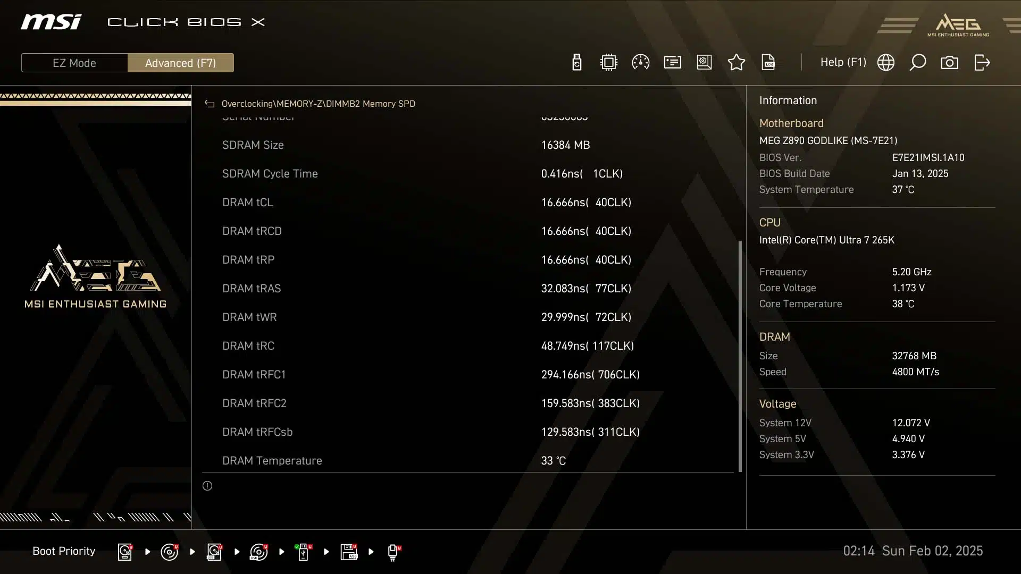Select network boot device icon
This screenshot has height=574, width=1021.
[x=394, y=553]
